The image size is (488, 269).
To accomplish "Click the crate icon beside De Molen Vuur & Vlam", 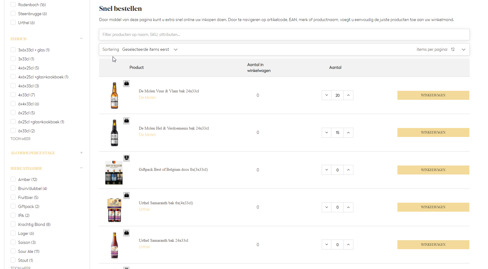I will (127, 84).
